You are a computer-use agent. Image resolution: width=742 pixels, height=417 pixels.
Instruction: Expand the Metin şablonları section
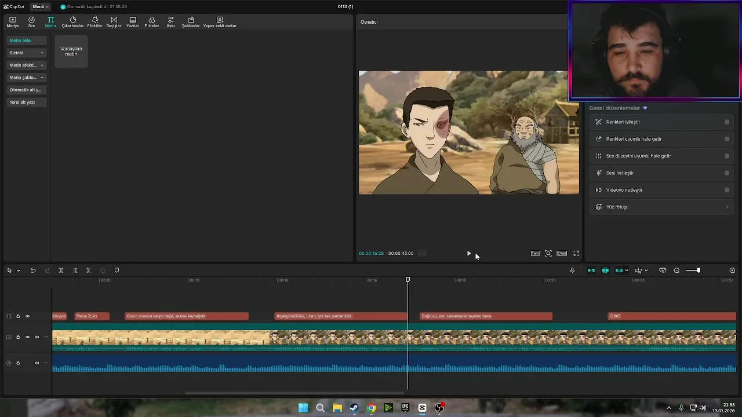26,77
